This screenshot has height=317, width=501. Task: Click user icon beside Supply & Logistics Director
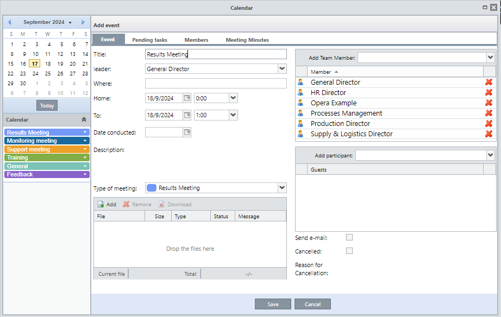300,134
